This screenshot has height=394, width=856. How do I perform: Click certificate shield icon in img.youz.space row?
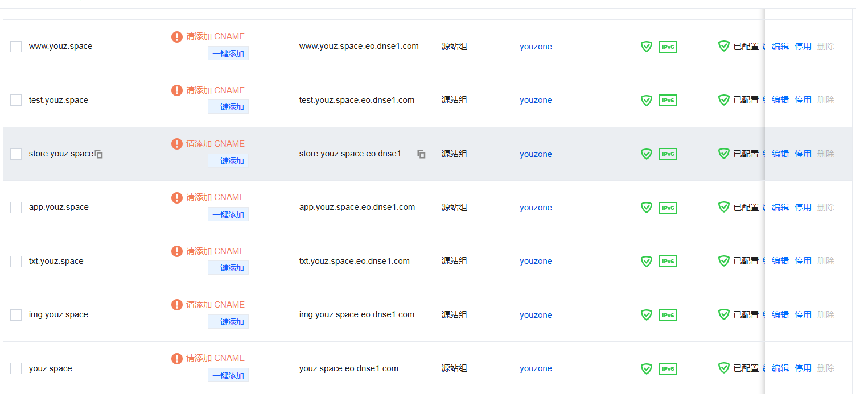723,314
